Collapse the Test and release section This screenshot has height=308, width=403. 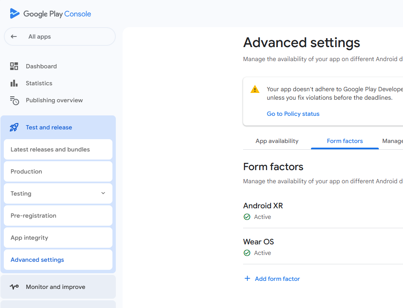click(x=58, y=127)
